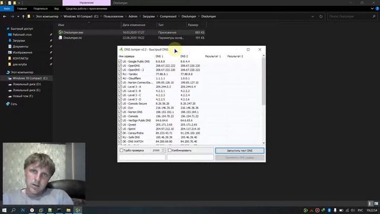380x214 pixels.
Task: Navigate to Загрузки in breadcrumb
Action: pos(148,17)
